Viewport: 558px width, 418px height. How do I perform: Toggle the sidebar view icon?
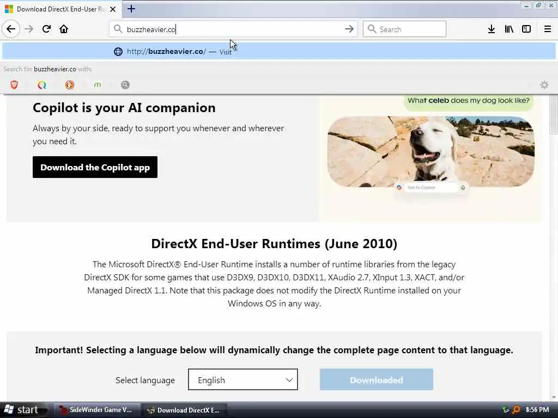click(526, 29)
